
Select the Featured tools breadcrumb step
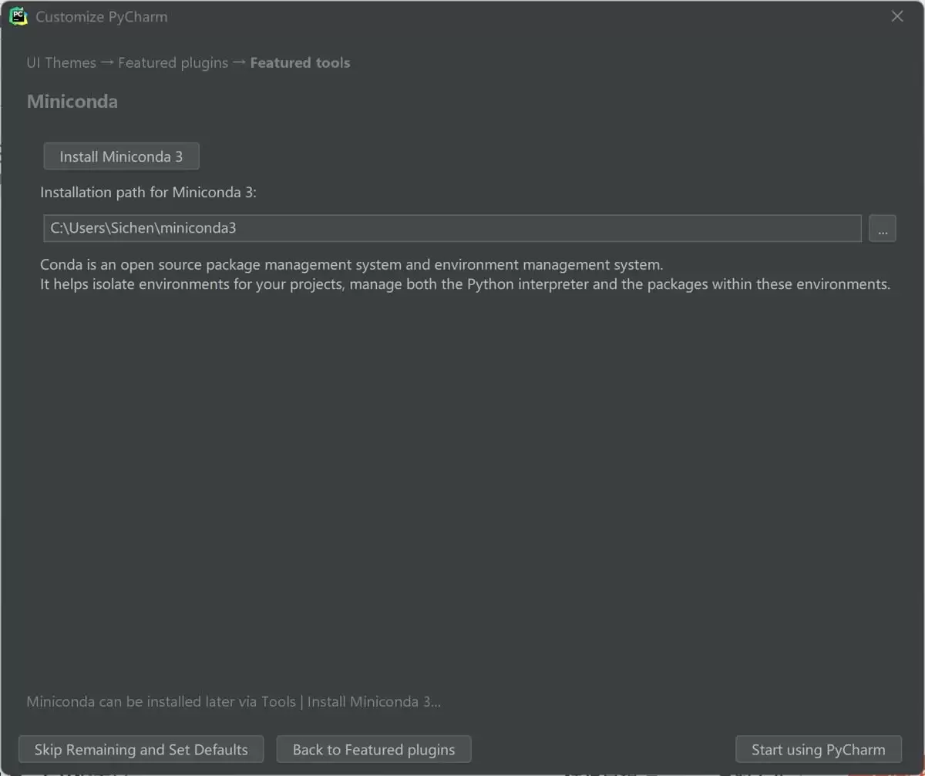pyautogui.click(x=300, y=63)
